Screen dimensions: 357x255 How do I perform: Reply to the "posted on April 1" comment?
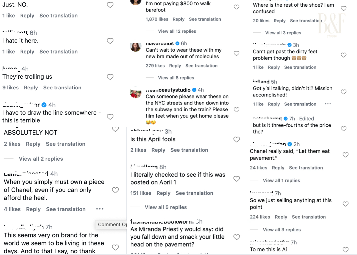click(163, 193)
